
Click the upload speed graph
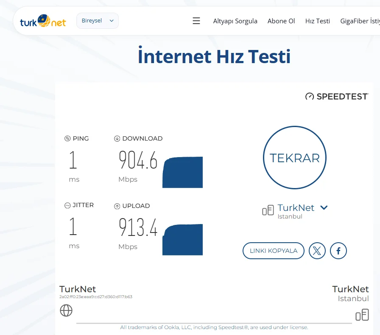pyautogui.click(x=182, y=240)
